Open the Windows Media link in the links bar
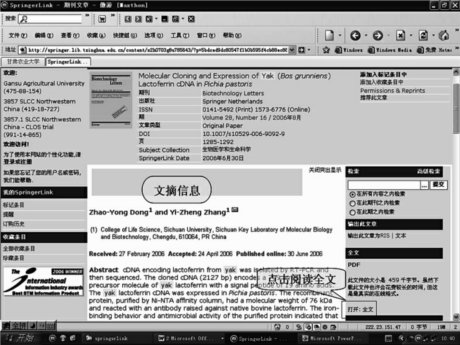 pos(390,50)
